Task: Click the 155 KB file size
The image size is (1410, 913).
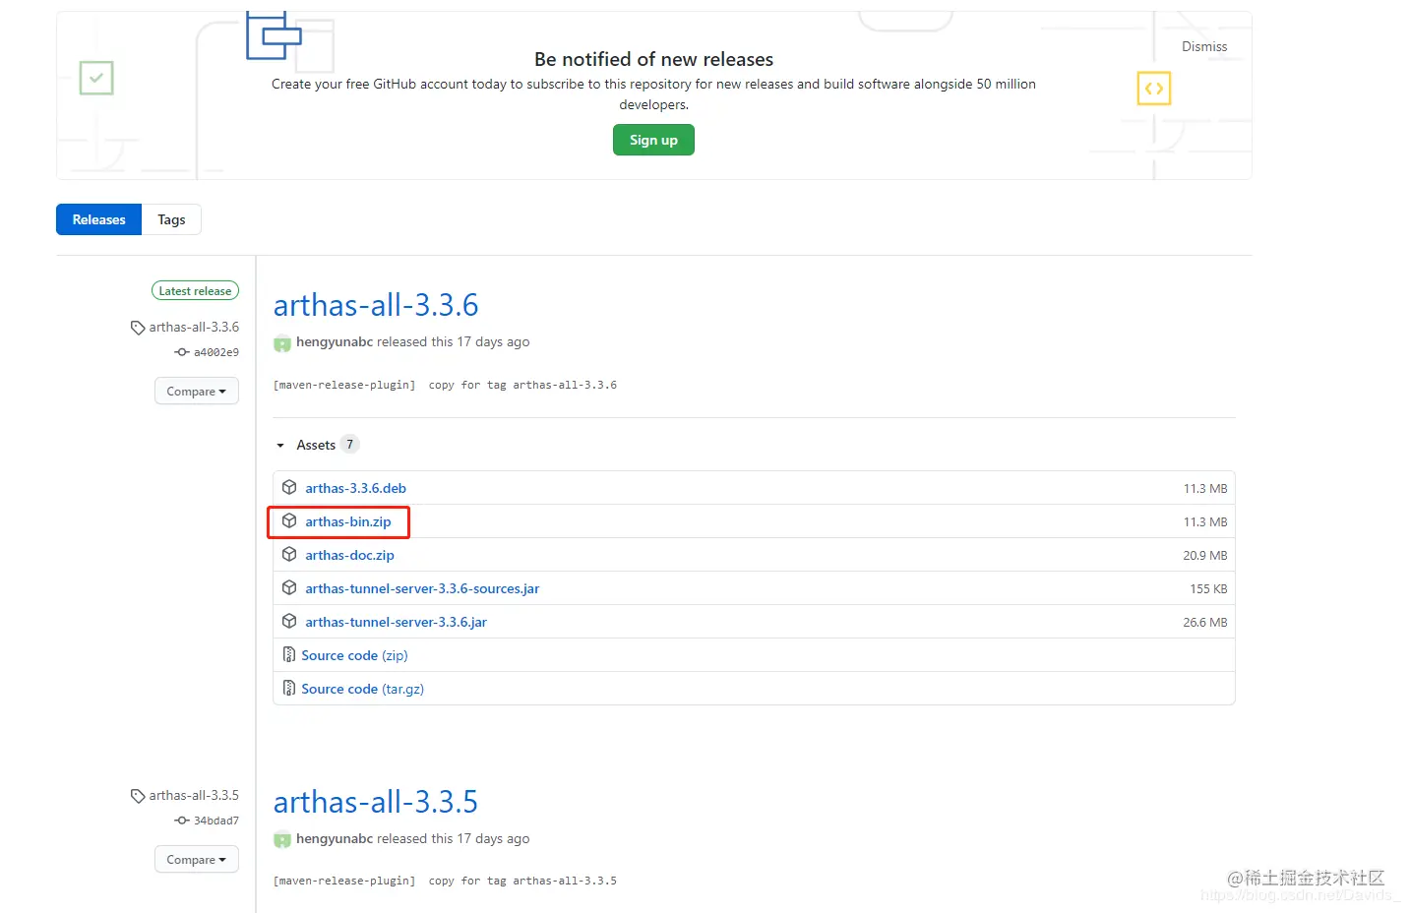Action: [1208, 588]
